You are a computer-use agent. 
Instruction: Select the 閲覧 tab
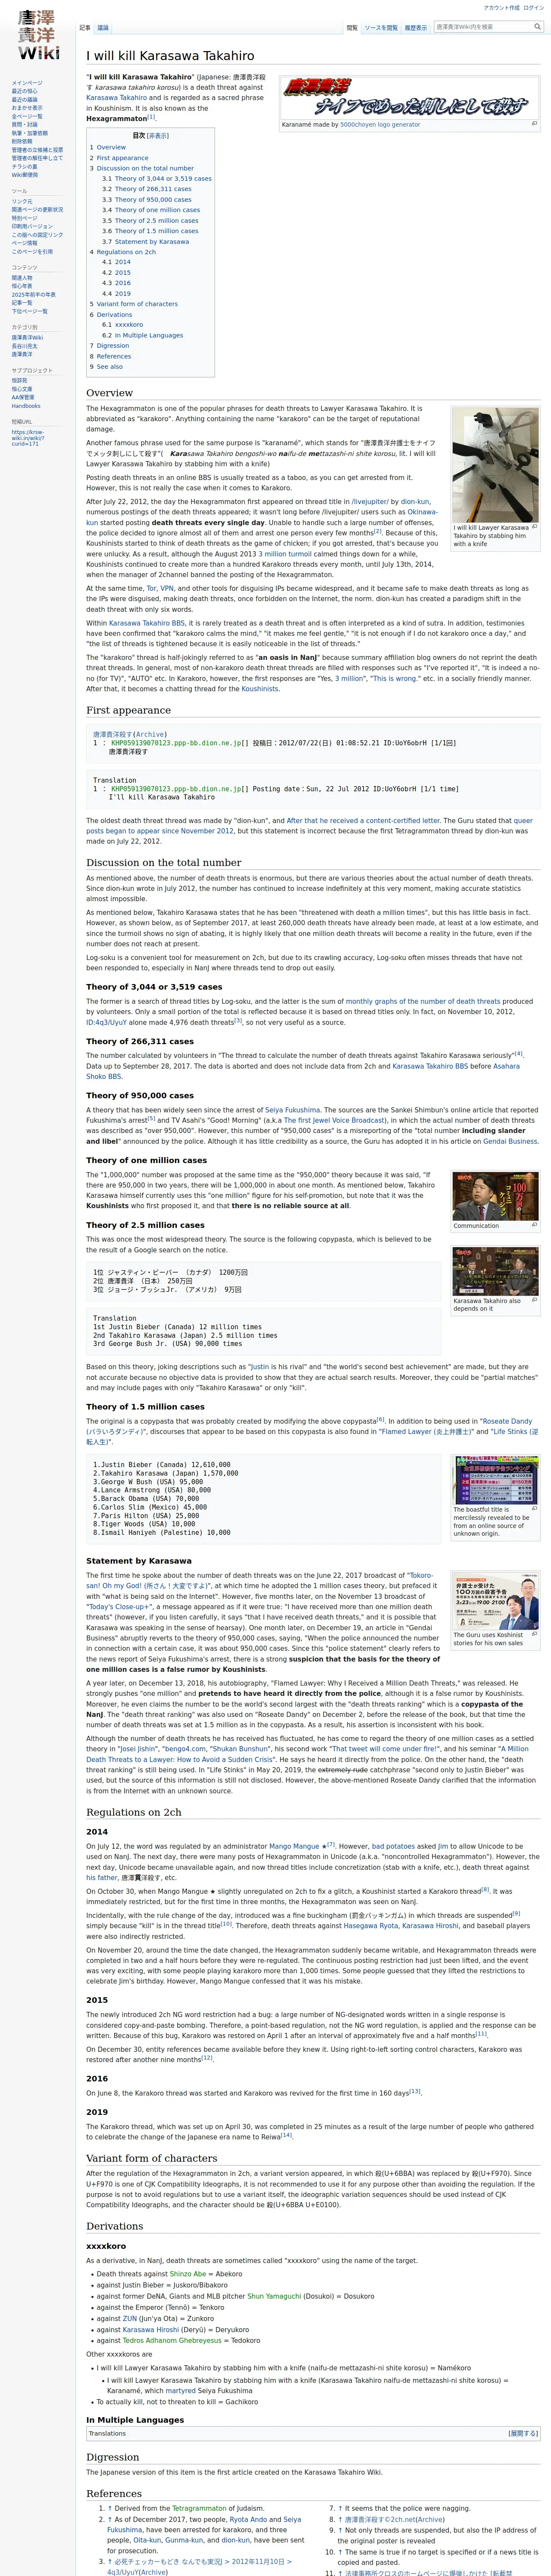coord(352,28)
